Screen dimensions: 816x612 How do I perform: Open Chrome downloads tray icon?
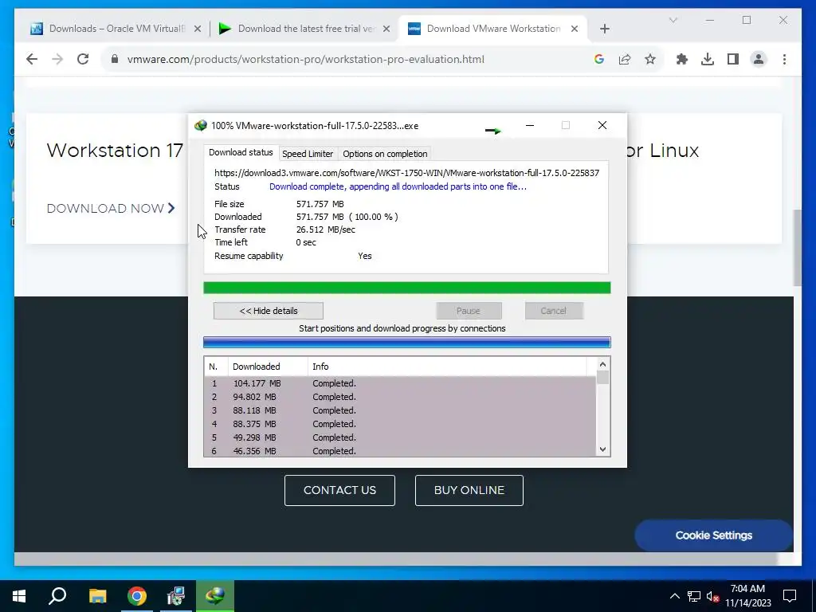pyautogui.click(x=708, y=59)
